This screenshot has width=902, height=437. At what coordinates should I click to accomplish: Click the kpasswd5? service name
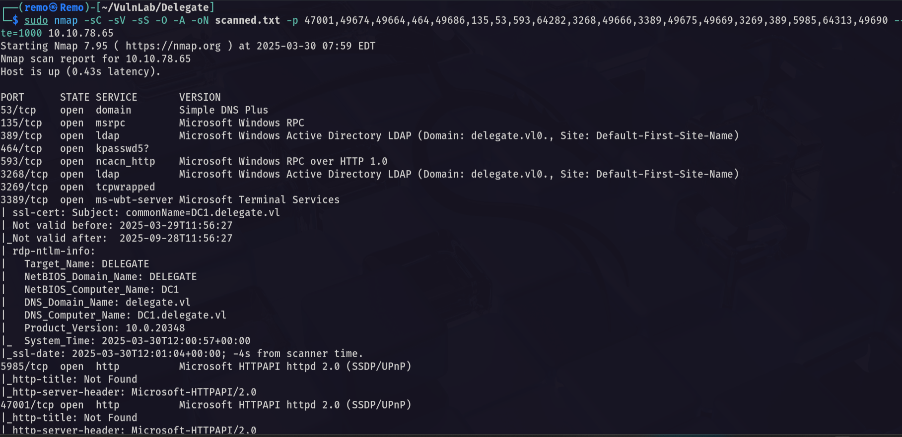[x=122, y=149]
